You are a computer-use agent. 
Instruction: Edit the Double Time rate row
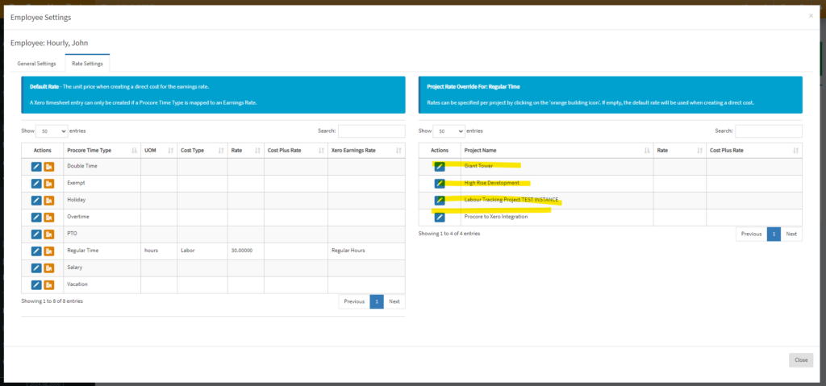(35, 166)
